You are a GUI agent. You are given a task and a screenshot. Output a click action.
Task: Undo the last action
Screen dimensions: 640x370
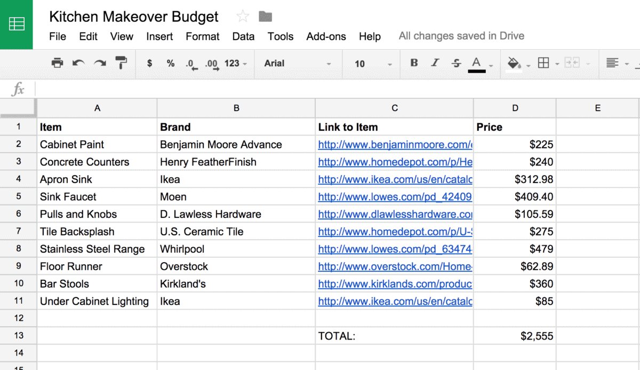[x=78, y=63]
